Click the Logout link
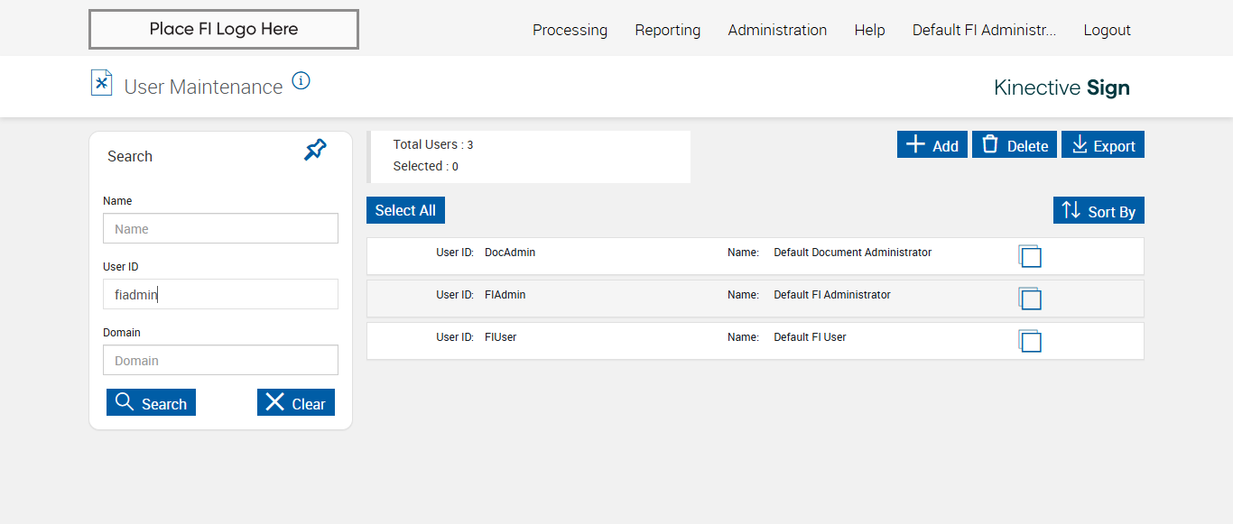Viewport: 1233px width, 524px height. pyautogui.click(x=1107, y=30)
